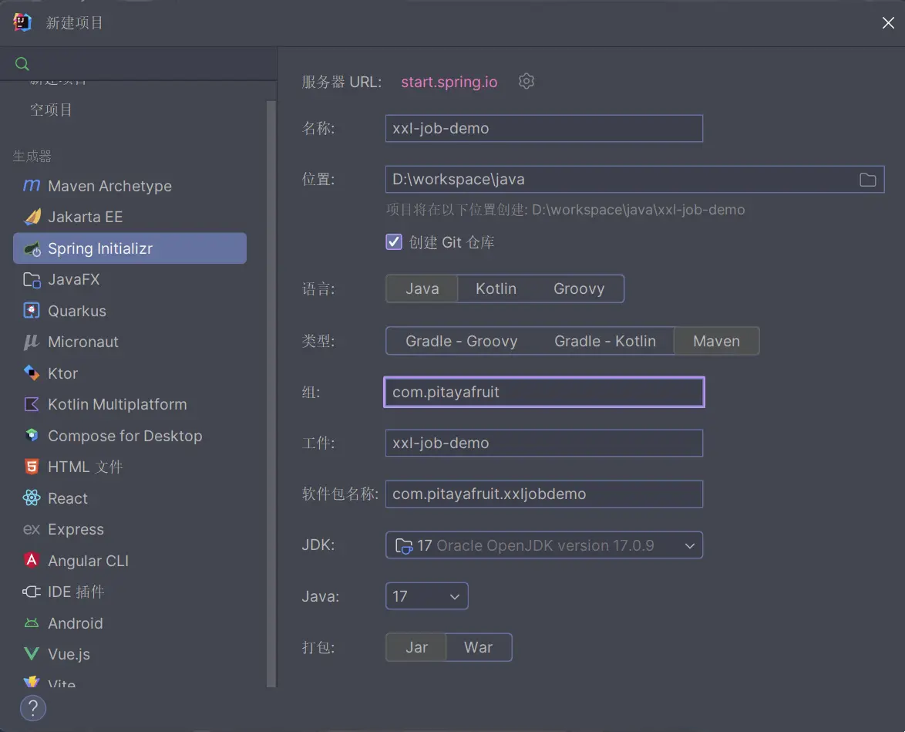Select the Maven Archetype generator
Screen dimensions: 905x732
point(108,186)
